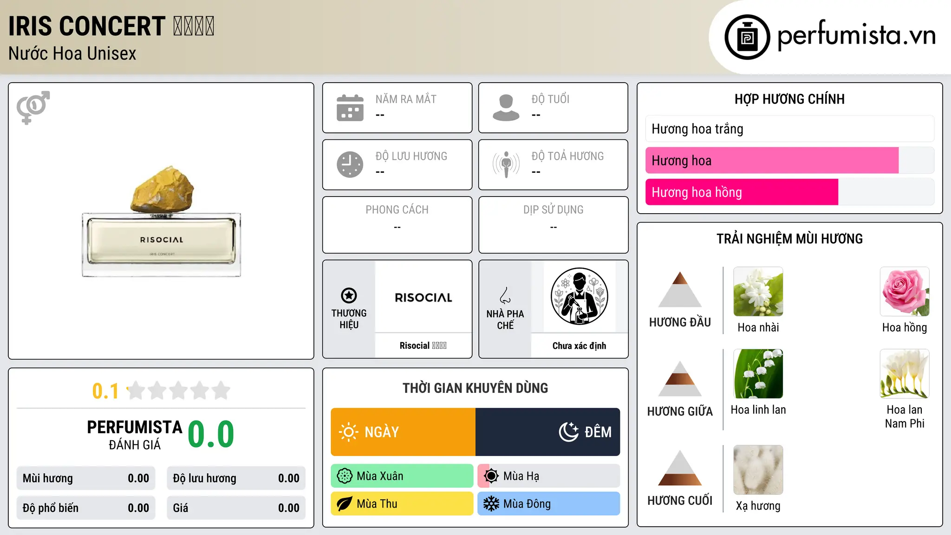
Task: Click the Chưa xác định perfumer label
Action: click(579, 346)
